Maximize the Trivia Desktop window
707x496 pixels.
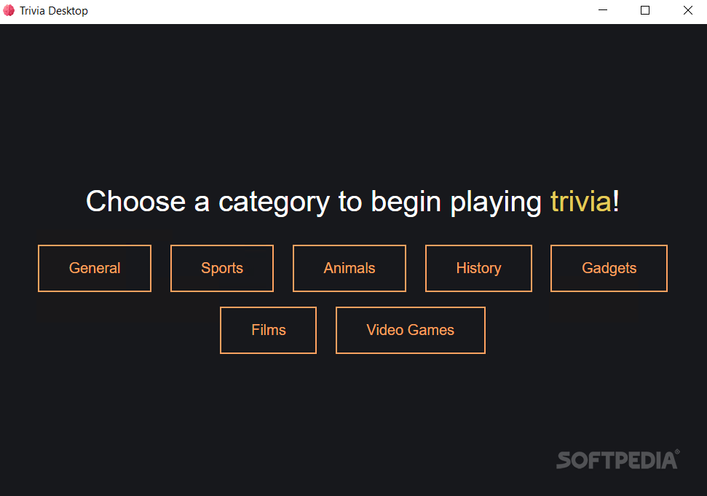pos(645,10)
